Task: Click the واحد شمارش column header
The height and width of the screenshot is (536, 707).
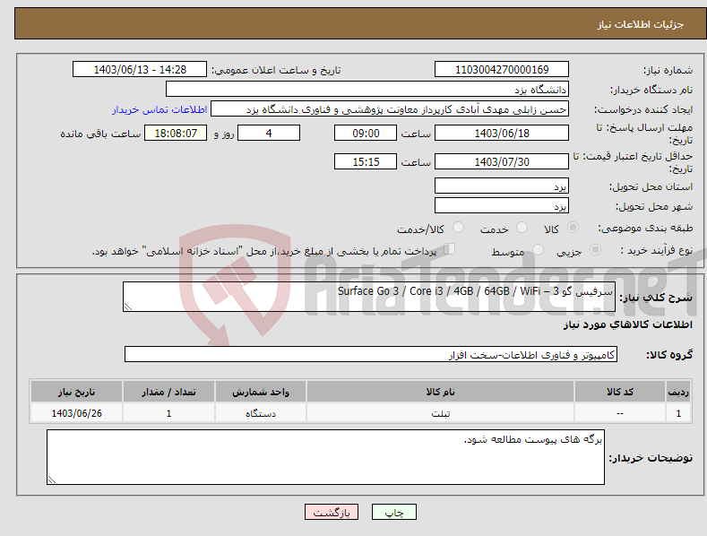Action: [261, 392]
